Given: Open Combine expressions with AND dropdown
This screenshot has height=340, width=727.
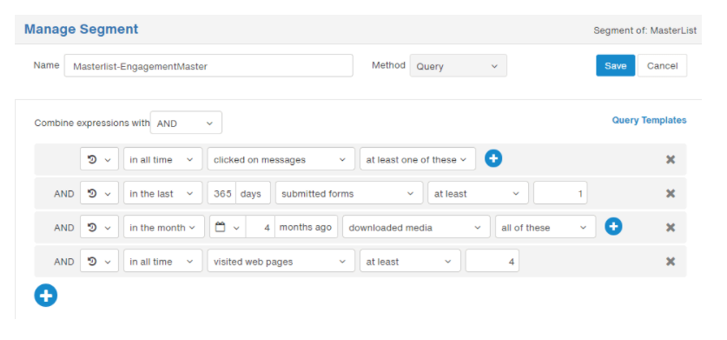Looking at the screenshot, I should (186, 123).
